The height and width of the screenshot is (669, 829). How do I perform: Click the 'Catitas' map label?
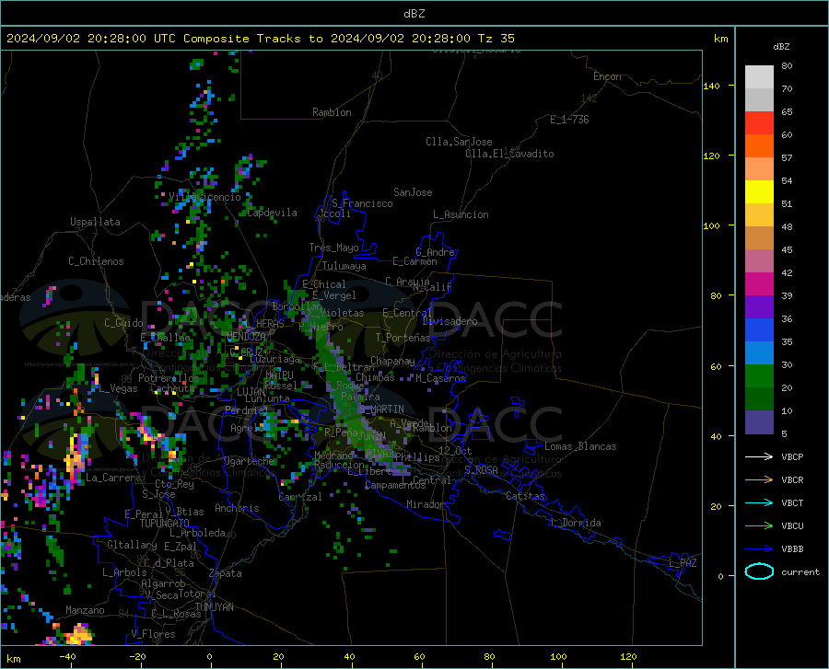525,496
